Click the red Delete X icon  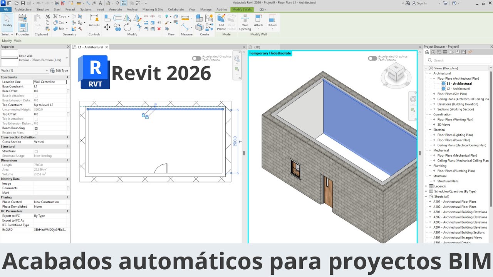point(159,28)
